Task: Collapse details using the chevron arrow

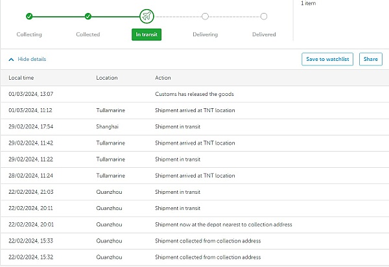Action: 11,60
